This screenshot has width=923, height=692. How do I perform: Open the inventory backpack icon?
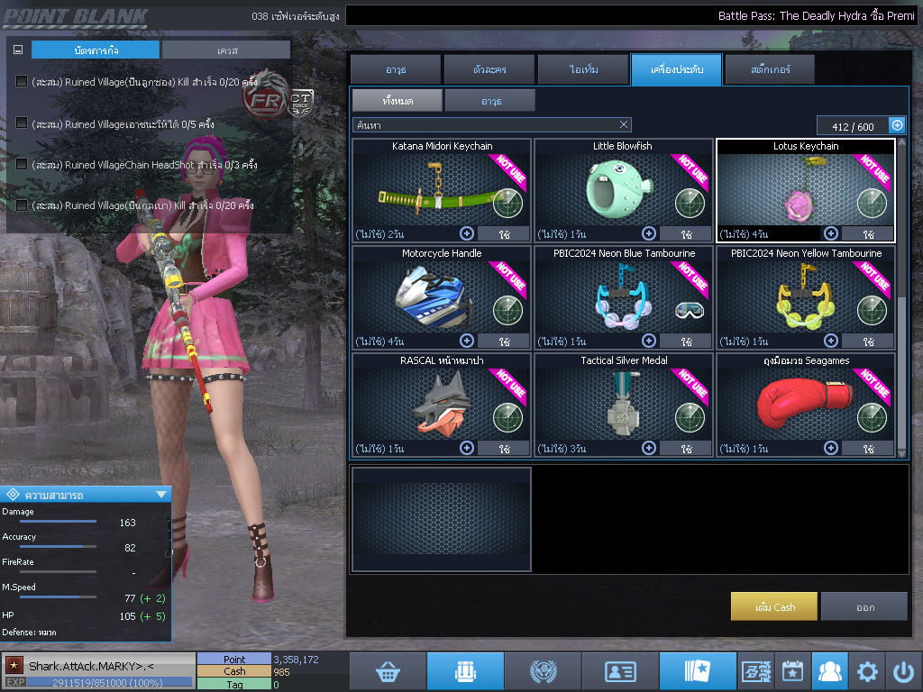click(x=465, y=671)
